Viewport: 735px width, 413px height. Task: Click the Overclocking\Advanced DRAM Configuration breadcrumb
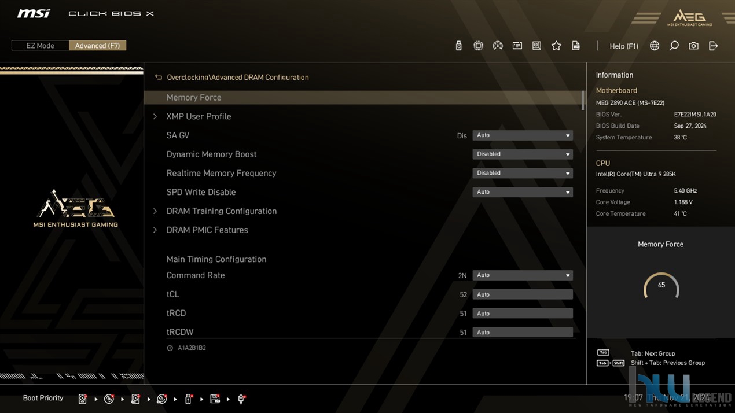tap(238, 78)
